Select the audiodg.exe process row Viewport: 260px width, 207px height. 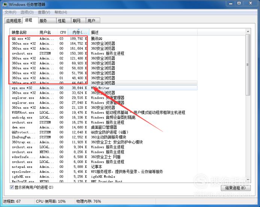(104, 117)
